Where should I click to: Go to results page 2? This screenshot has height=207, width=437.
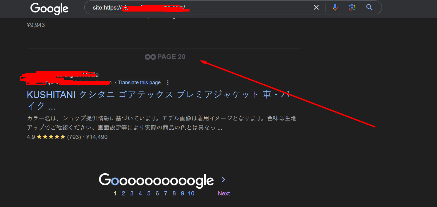(123, 193)
